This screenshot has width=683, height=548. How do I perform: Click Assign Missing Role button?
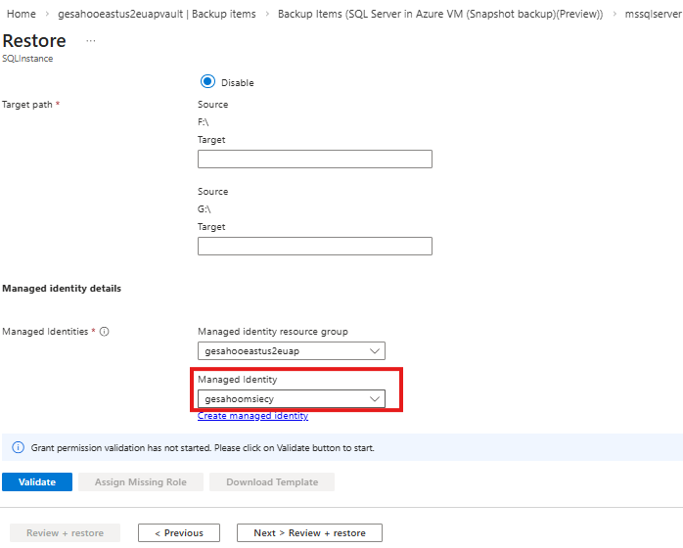(141, 481)
